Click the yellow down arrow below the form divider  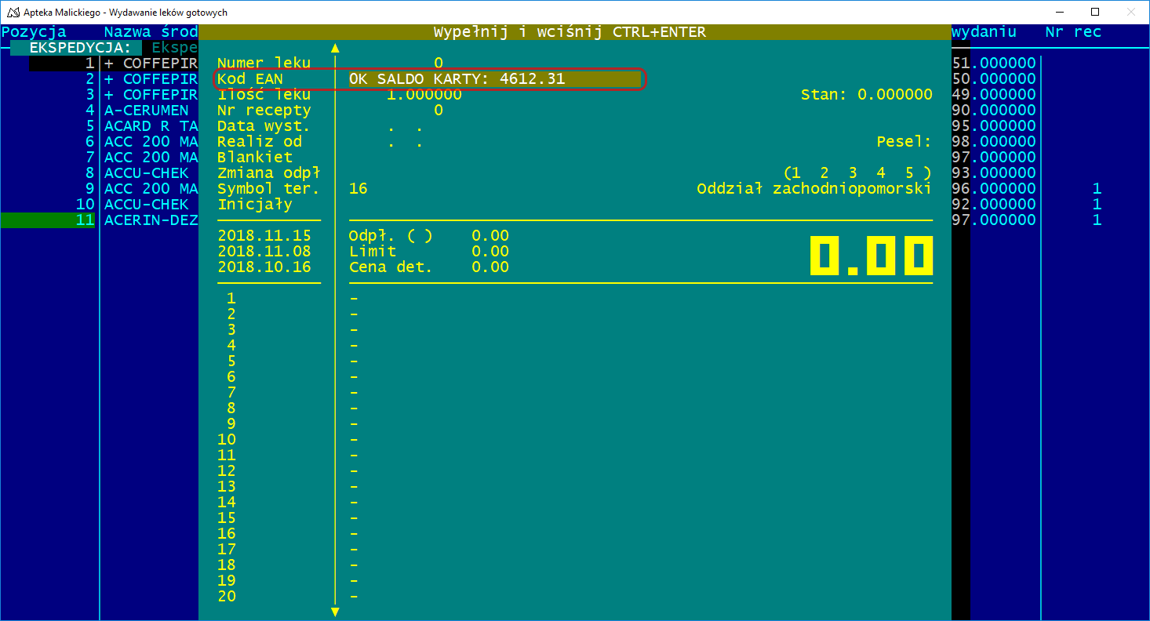point(335,612)
